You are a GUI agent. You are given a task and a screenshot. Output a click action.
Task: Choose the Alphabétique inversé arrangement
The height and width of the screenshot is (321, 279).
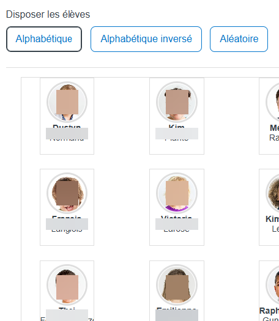[146, 39]
